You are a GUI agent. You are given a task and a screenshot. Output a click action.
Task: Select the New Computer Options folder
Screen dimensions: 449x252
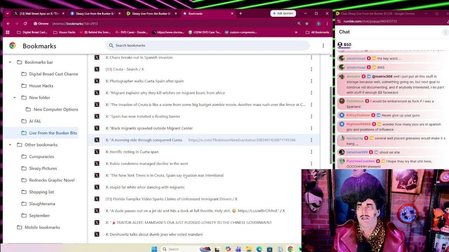tap(52, 110)
